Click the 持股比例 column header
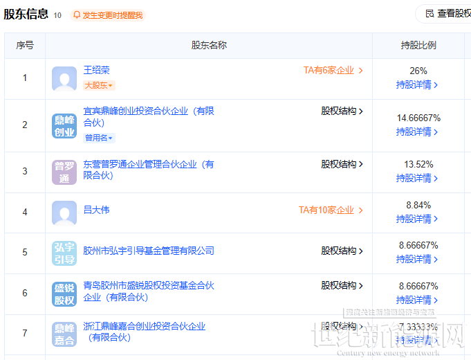The width and height of the screenshot is (471, 360). tap(418, 45)
